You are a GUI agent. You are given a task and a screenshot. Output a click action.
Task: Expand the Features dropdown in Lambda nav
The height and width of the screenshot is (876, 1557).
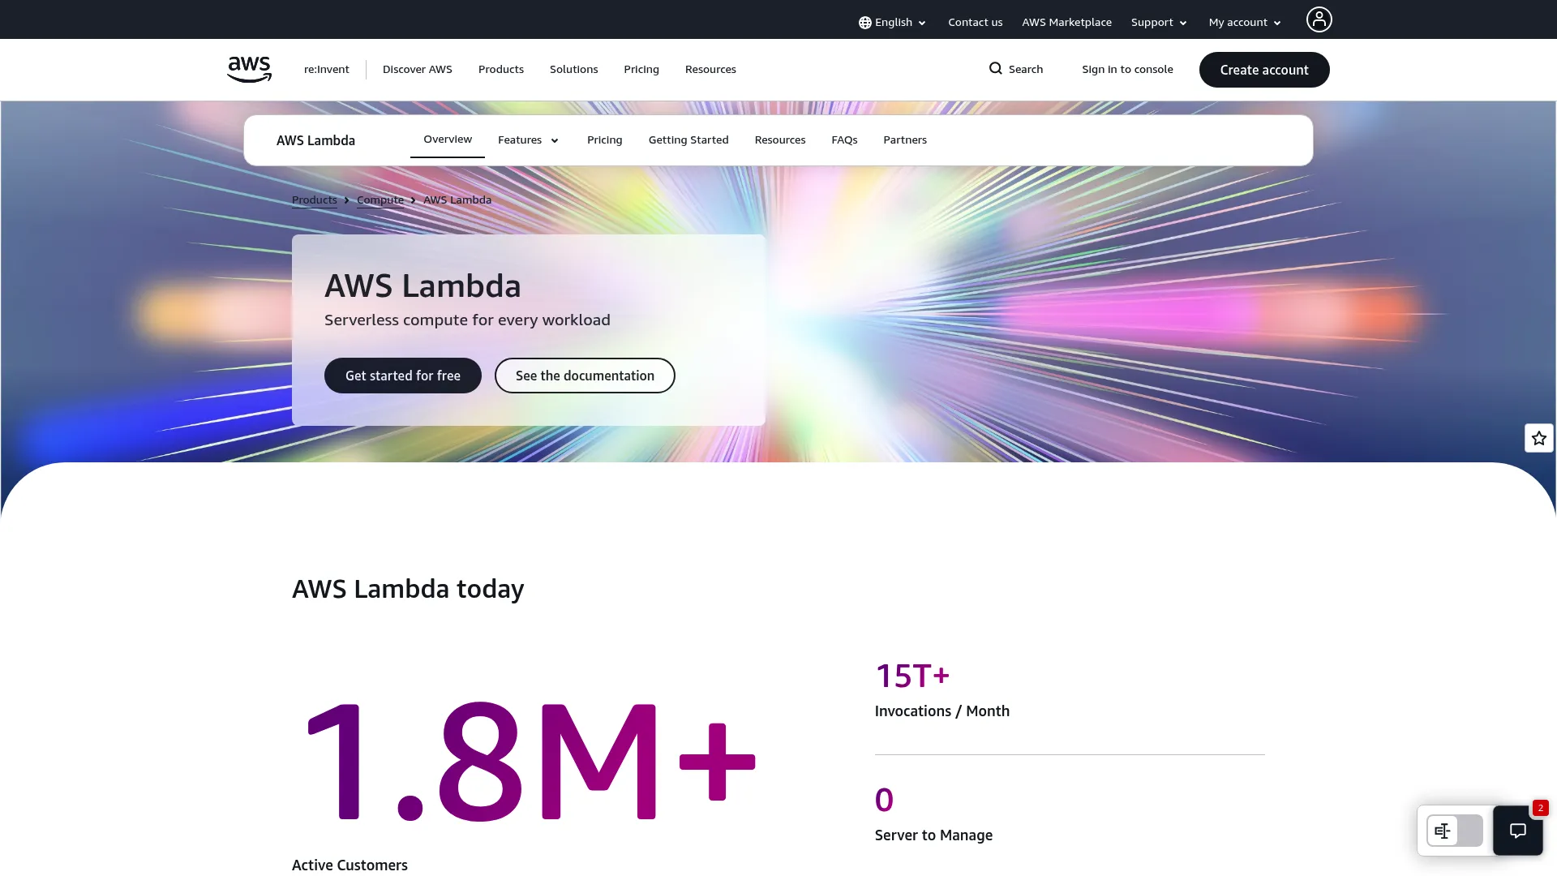[x=529, y=140]
